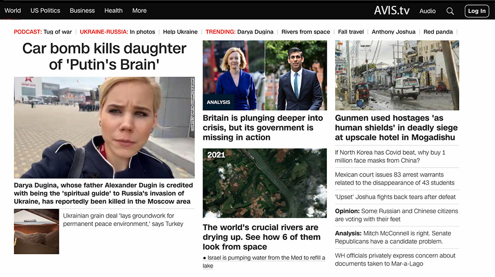Open the Tug of war podcast link
The height and width of the screenshot is (277, 495).
(x=57, y=32)
